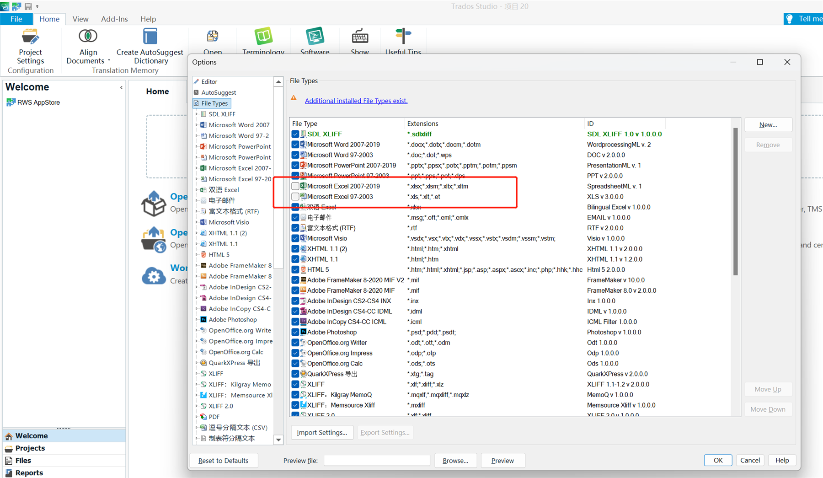Launch Create AutoSuggest Dictionary
Image resolution: width=823 pixels, height=478 pixels.
click(150, 46)
